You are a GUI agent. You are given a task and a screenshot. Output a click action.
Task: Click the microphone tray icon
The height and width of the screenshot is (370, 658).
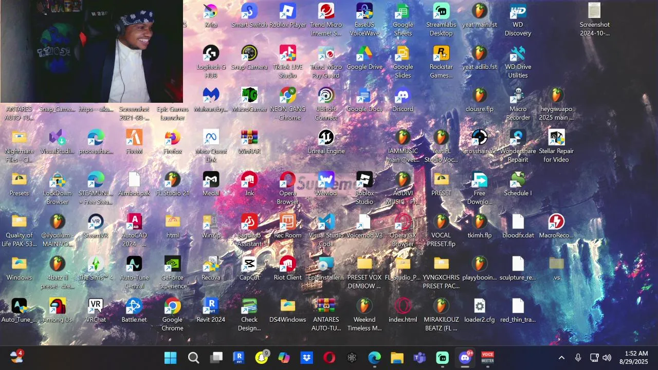click(578, 358)
